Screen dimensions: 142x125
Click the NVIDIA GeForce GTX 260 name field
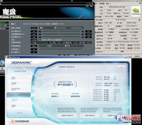click(117, 7)
